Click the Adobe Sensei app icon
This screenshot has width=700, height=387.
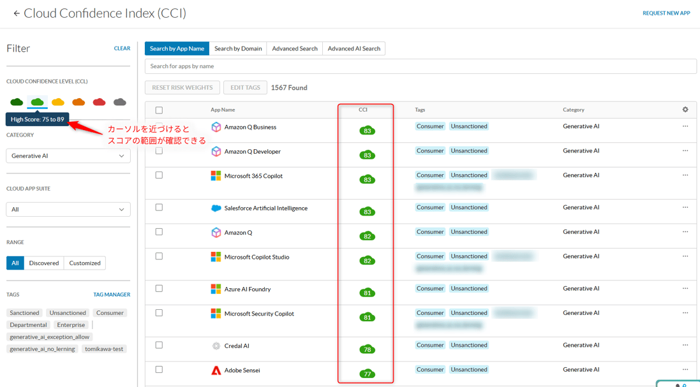(216, 370)
